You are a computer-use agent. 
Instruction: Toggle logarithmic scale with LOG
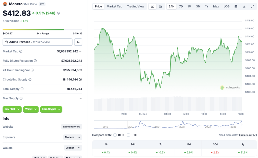[226, 6]
